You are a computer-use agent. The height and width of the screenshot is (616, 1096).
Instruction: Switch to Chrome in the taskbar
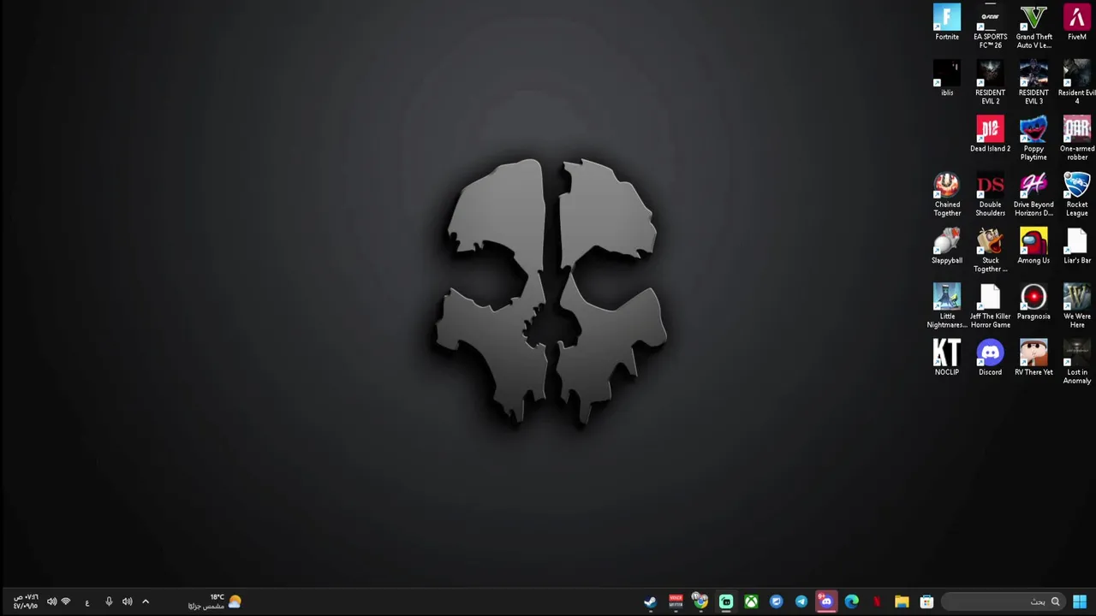click(x=700, y=601)
